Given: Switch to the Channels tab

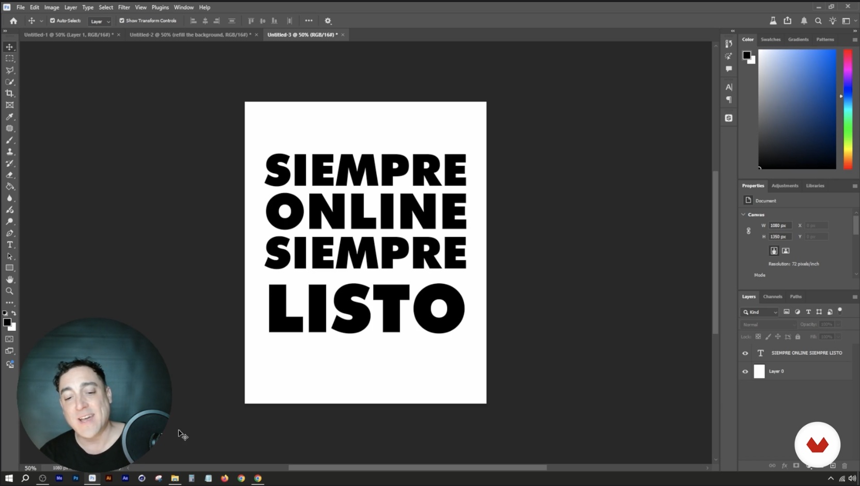Looking at the screenshot, I should click(773, 297).
